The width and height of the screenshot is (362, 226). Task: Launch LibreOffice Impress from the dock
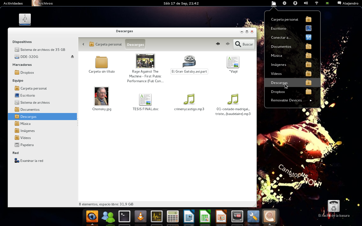coord(221,217)
